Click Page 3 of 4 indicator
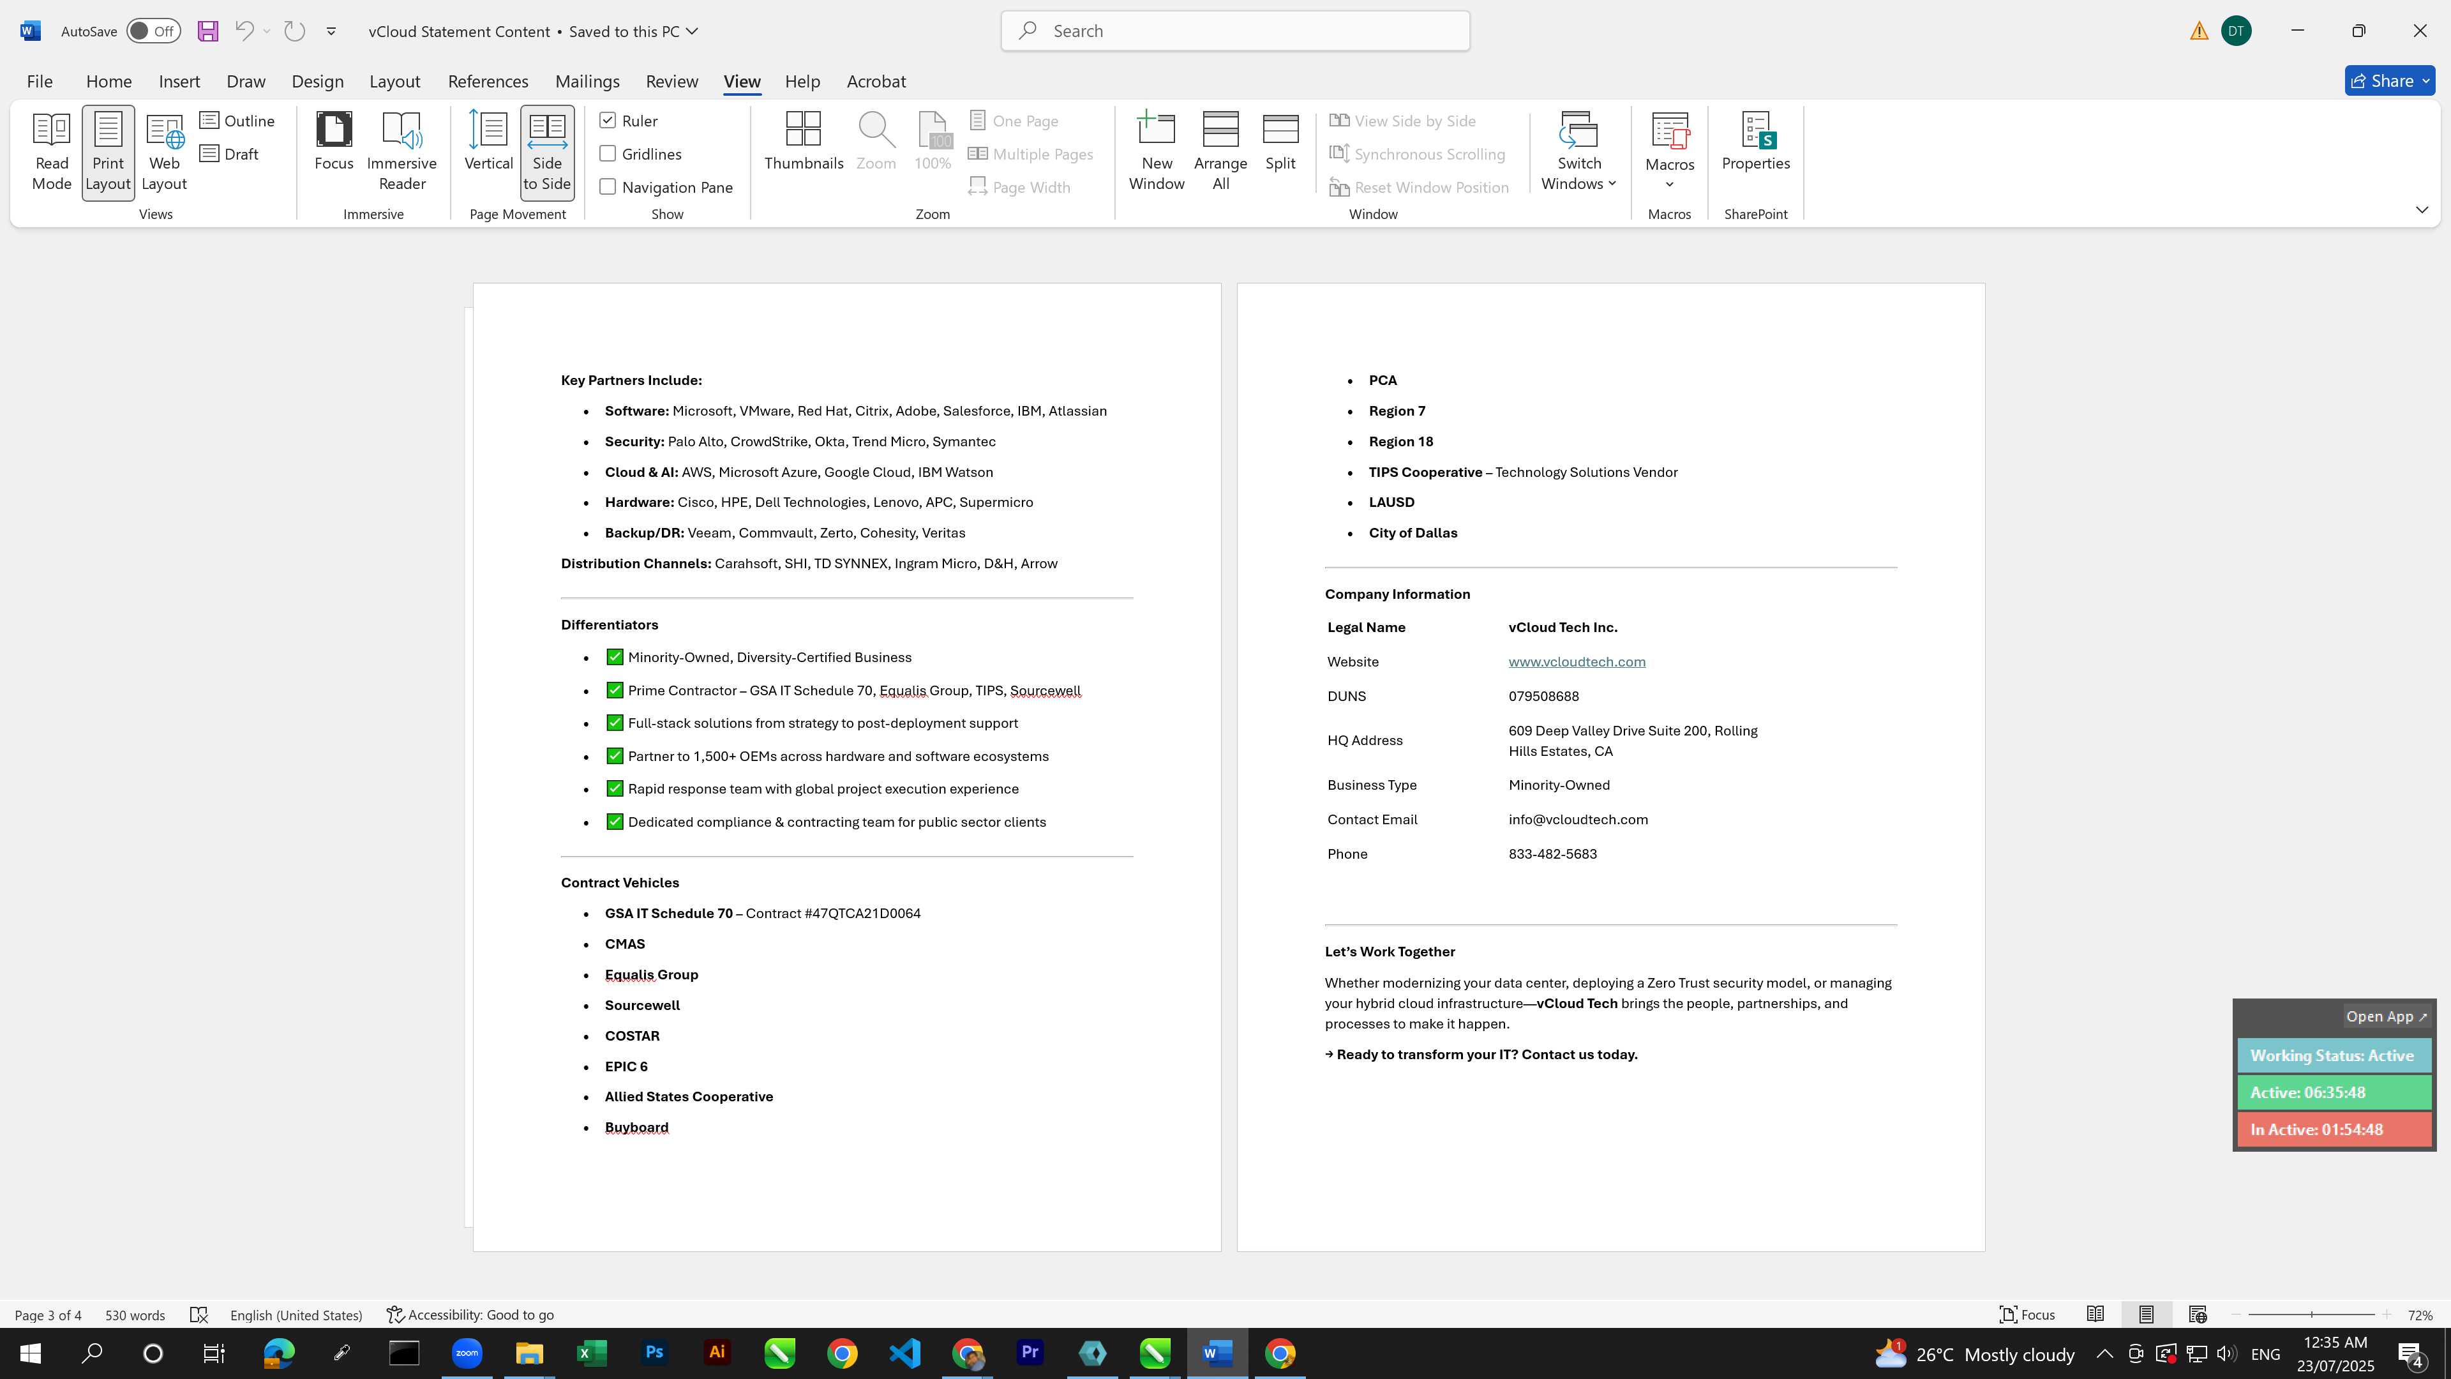The image size is (2451, 1379). [48, 1315]
